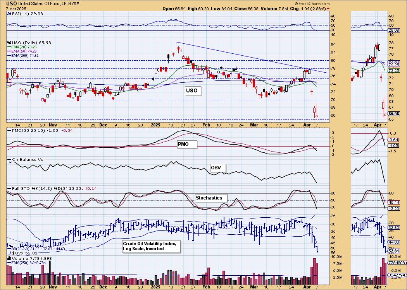Click the Mar label on main time axis
The width and height of the screenshot is (407, 290).
point(254,125)
